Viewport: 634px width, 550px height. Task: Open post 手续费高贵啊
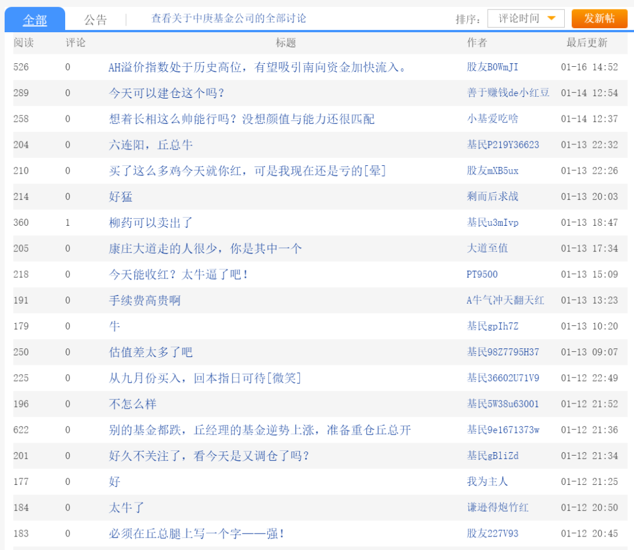144,300
